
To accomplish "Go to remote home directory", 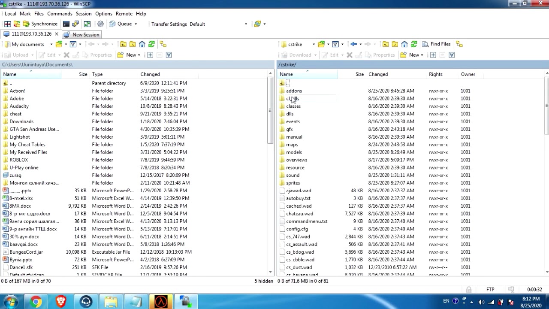I will click(404, 44).
